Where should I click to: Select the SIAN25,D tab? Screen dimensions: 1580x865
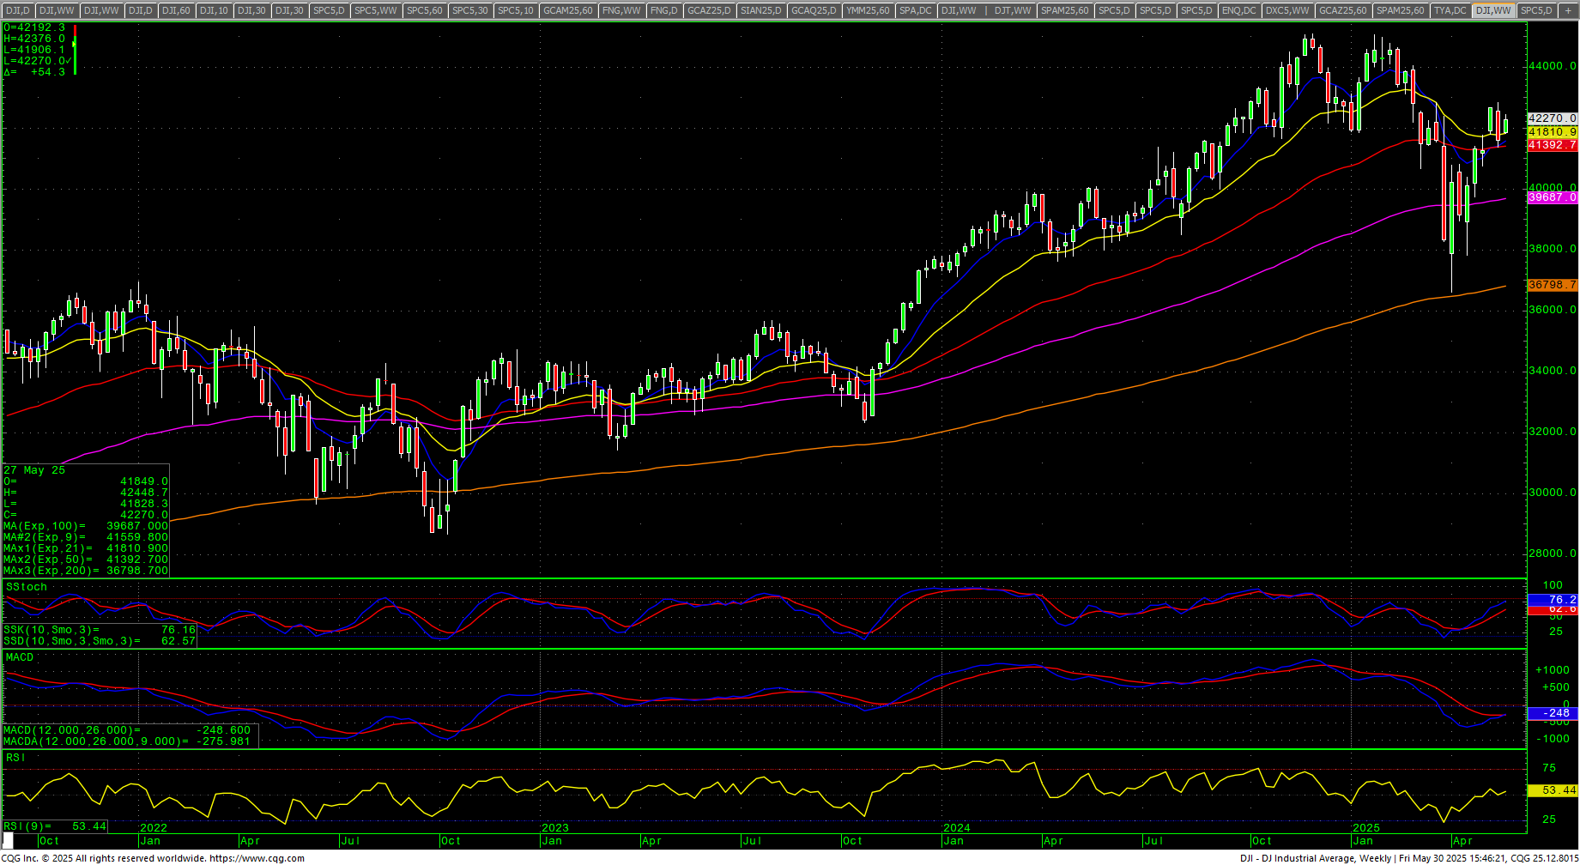[761, 10]
